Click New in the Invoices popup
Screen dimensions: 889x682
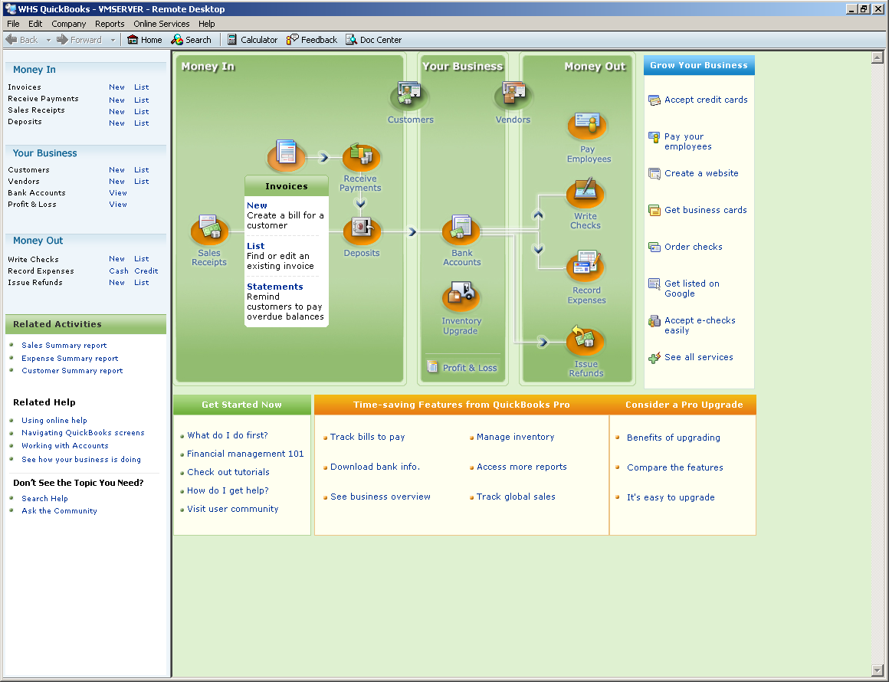[x=257, y=205]
